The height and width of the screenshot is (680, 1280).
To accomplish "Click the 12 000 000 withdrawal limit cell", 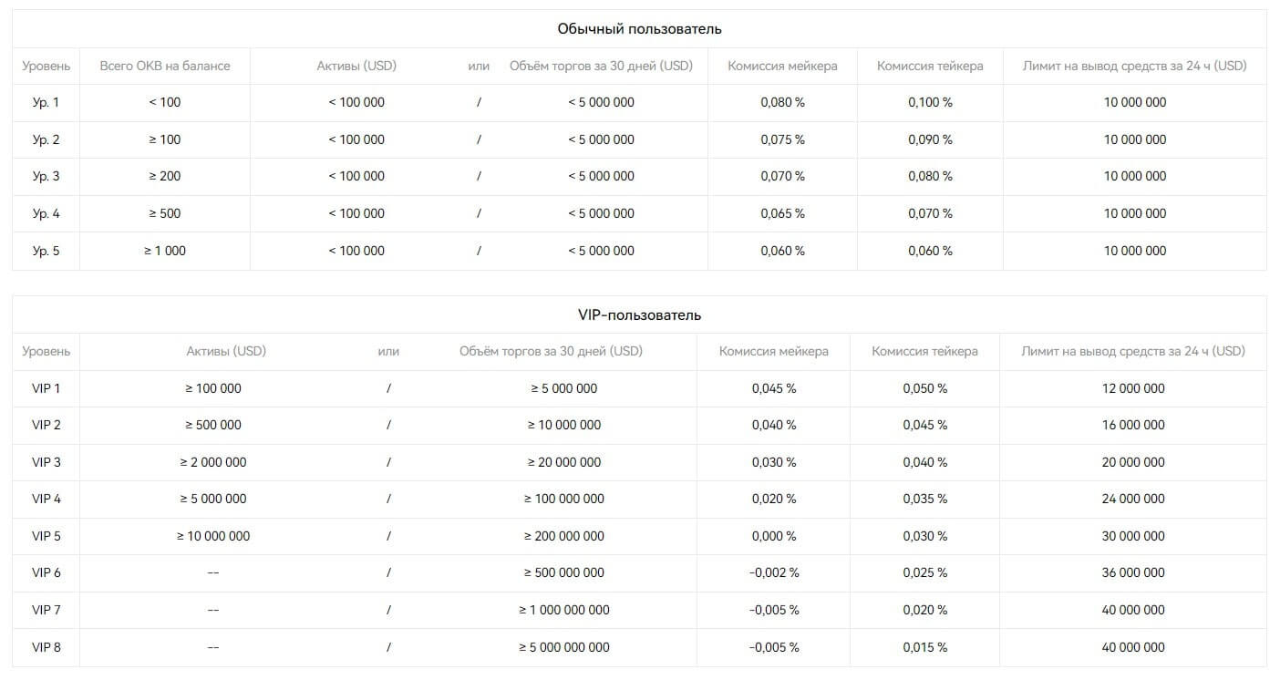I will (1133, 388).
